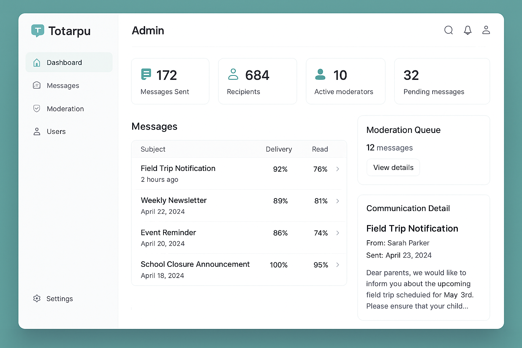Viewport: 522px width, 348px height.
Task: Select the Dashboard home icon
Action: click(x=37, y=62)
